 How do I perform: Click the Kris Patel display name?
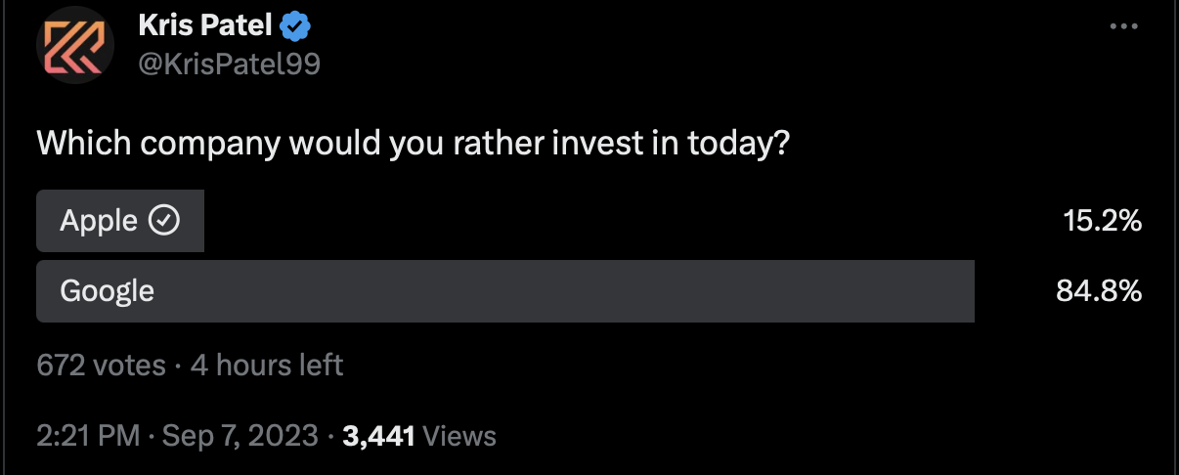205,26
